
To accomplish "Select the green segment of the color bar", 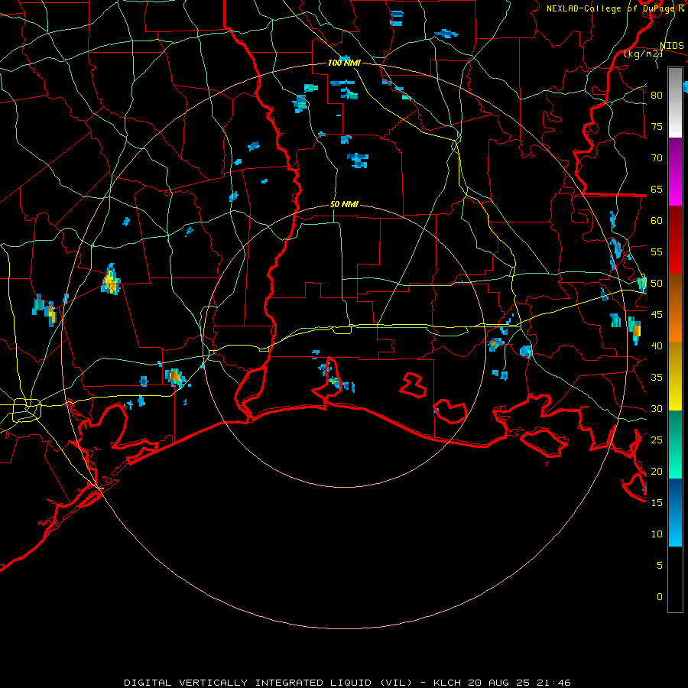I will pos(675,444).
